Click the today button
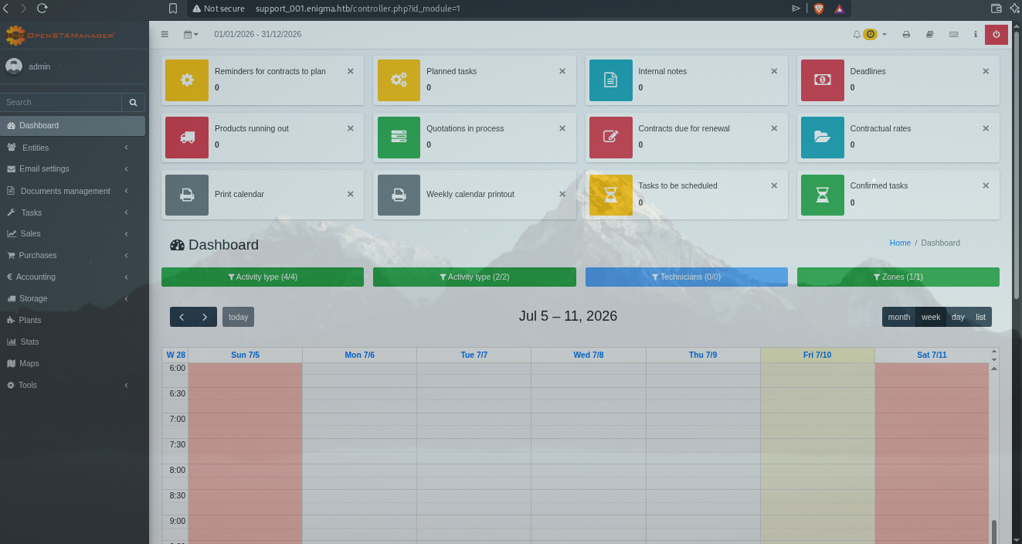Image resolution: width=1022 pixels, height=544 pixels. pyautogui.click(x=238, y=317)
